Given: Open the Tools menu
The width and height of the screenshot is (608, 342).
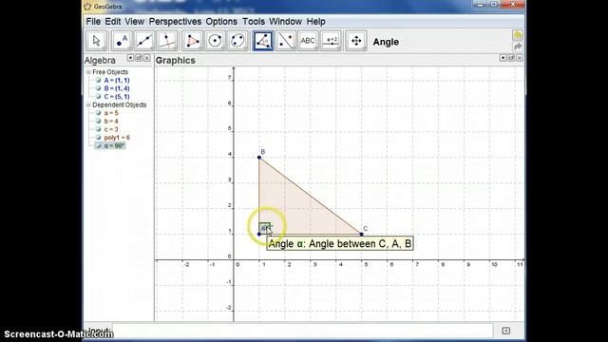Looking at the screenshot, I should 254,21.
